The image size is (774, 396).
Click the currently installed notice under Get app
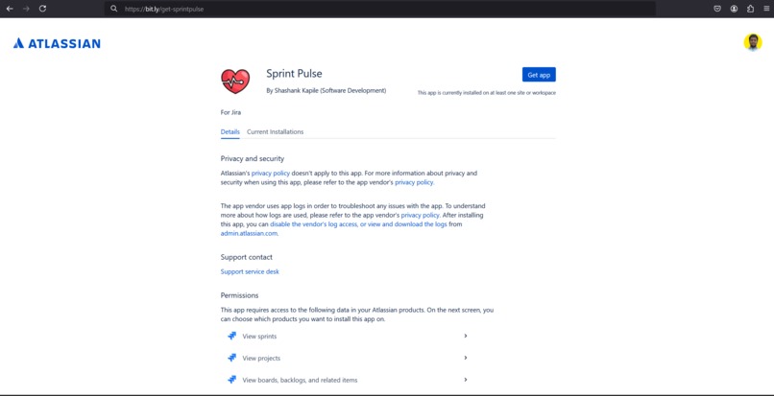click(486, 93)
